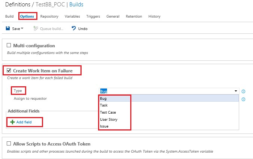Enable the Multi-configuration checkbox

pyautogui.click(x=9, y=45)
